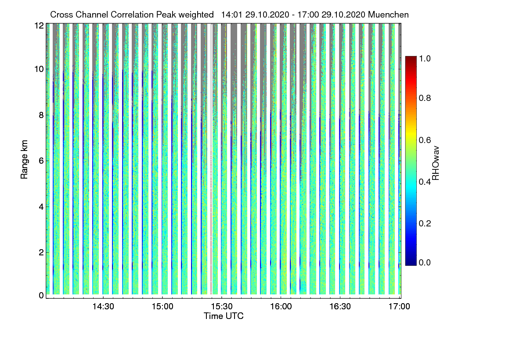
Task: Click the y-axis tick label 2
Action: tap(41, 252)
